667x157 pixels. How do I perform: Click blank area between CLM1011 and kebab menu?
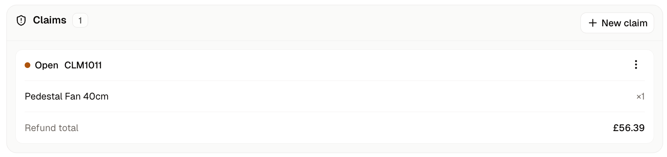click(364, 65)
